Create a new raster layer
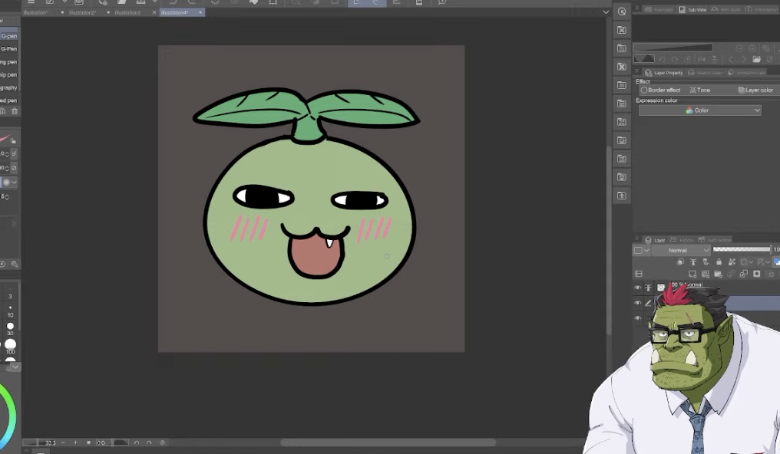 point(692,274)
